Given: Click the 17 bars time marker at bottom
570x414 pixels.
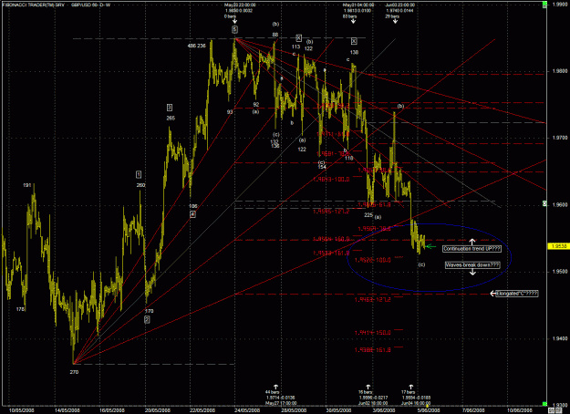Looking at the screenshot, I should coord(409,392).
